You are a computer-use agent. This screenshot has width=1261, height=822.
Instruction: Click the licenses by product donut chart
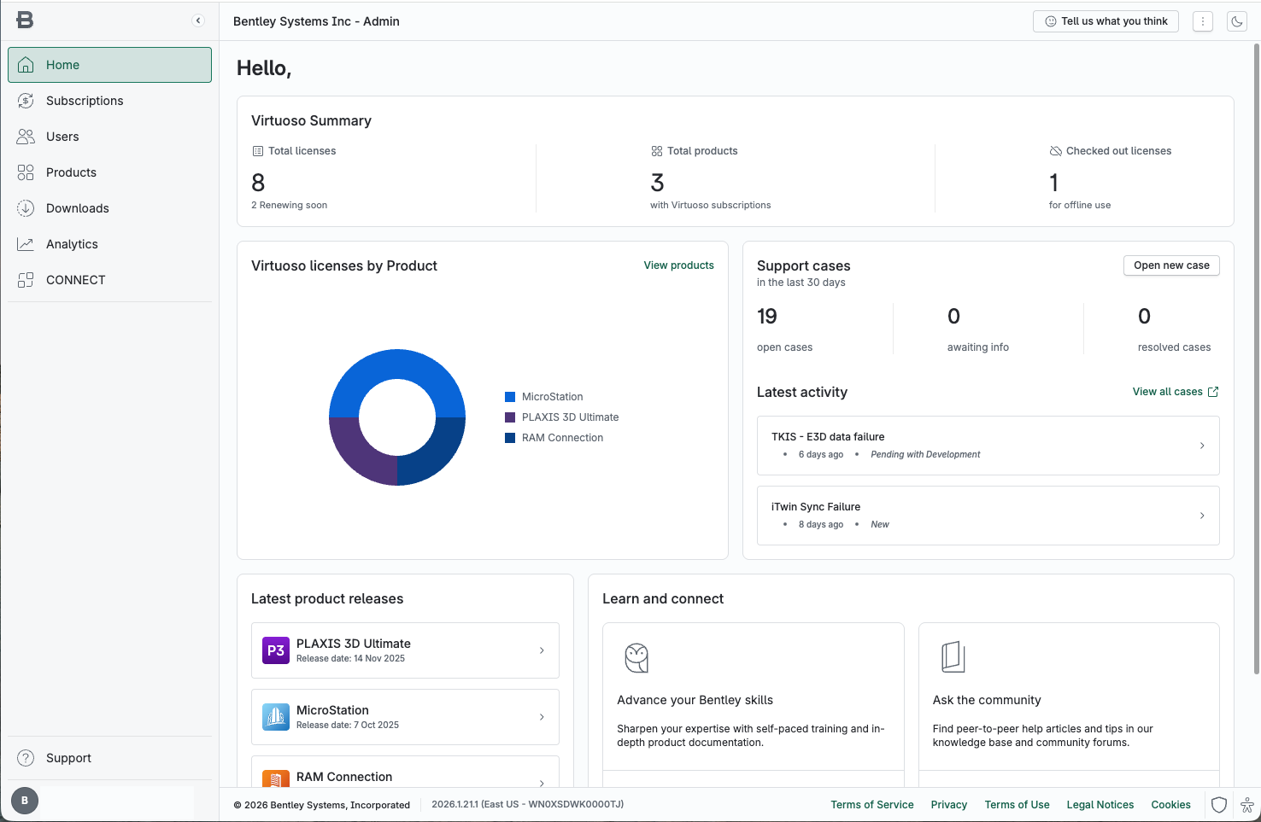click(397, 417)
